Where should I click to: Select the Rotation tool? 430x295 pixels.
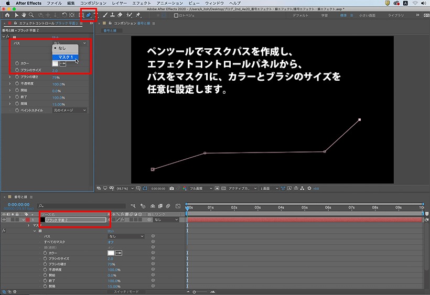pyautogui.click(x=64, y=15)
